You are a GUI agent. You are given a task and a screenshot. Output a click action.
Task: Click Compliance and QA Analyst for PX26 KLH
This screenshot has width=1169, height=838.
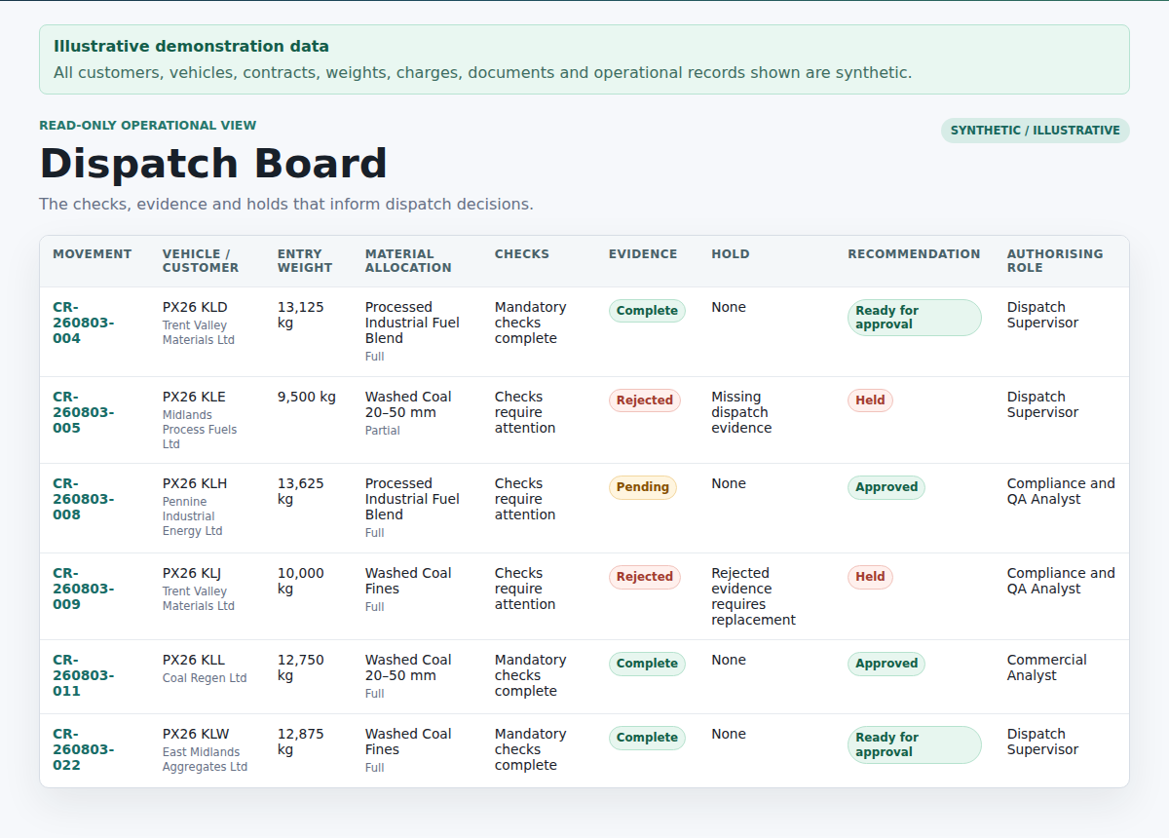tap(1061, 491)
